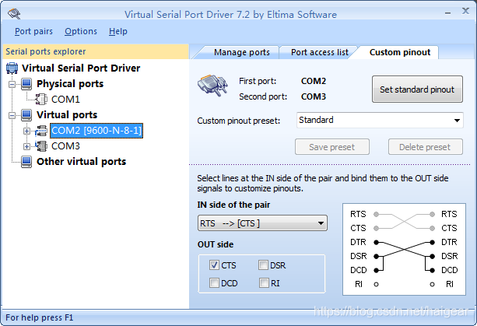Click the serial cable connectors icon

(212, 85)
